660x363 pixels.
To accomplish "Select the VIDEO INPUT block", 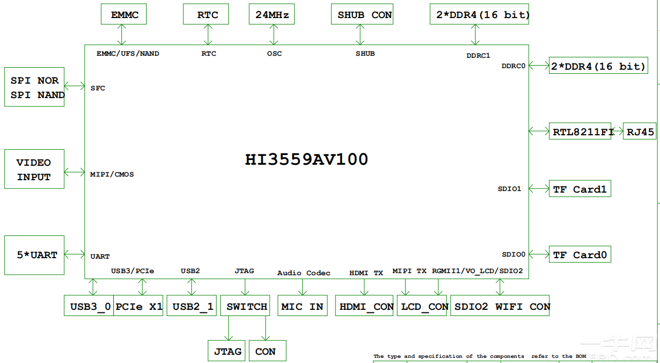I will tap(34, 169).
